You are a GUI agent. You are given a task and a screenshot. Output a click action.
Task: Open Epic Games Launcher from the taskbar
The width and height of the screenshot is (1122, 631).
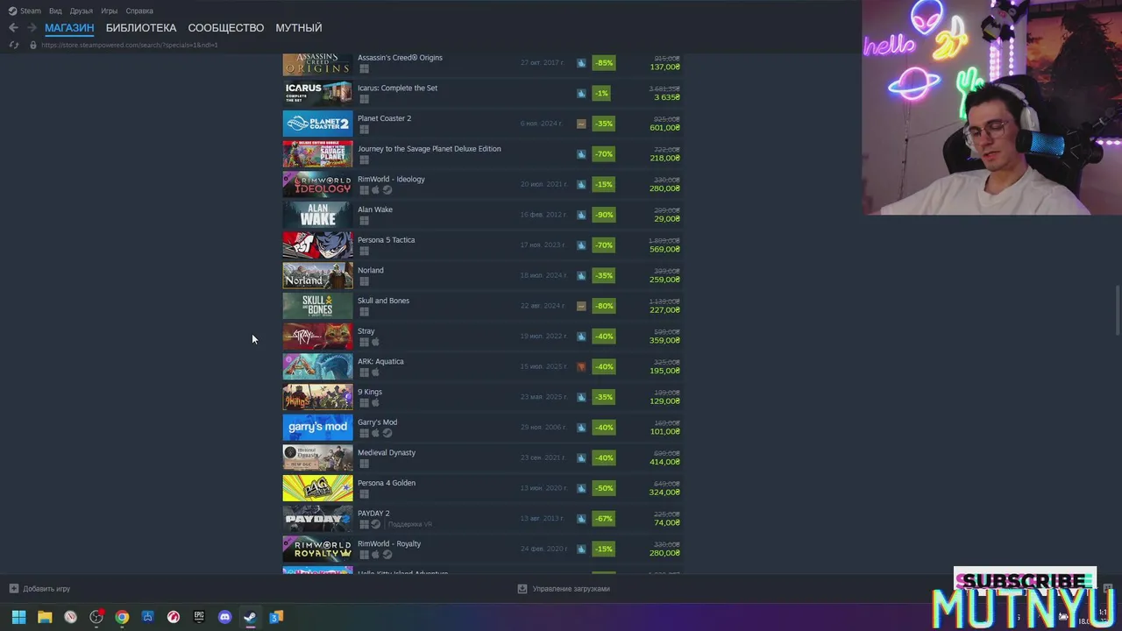click(x=199, y=617)
